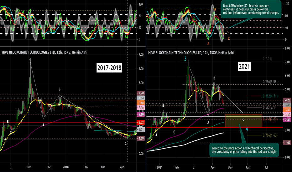Screen dimensions: 292x172
Task: Select magenta 2.80 label in 2021 chart
Action: coord(287,120)
